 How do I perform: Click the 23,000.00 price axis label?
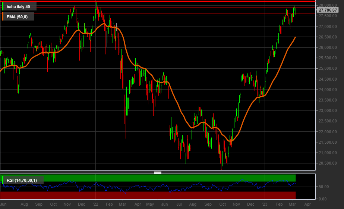[x=328, y=110]
